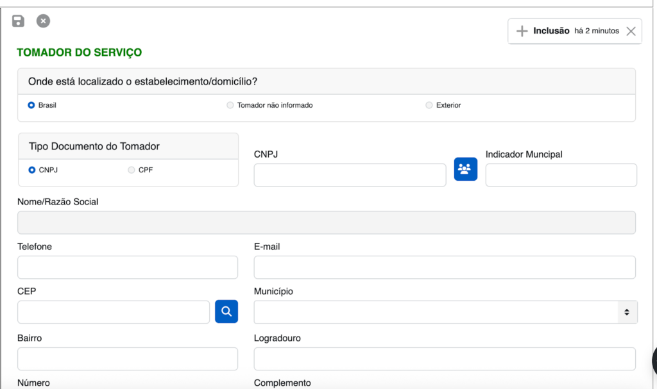This screenshot has height=389, width=657.
Task: Focus the CEP text box
Action: (114, 312)
